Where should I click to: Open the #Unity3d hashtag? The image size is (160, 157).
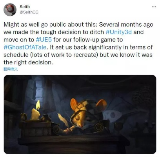tap(118, 32)
